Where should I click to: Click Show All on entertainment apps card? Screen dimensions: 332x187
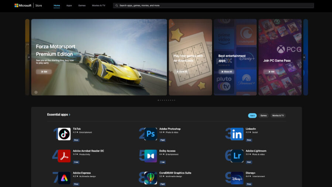click(x=226, y=72)
